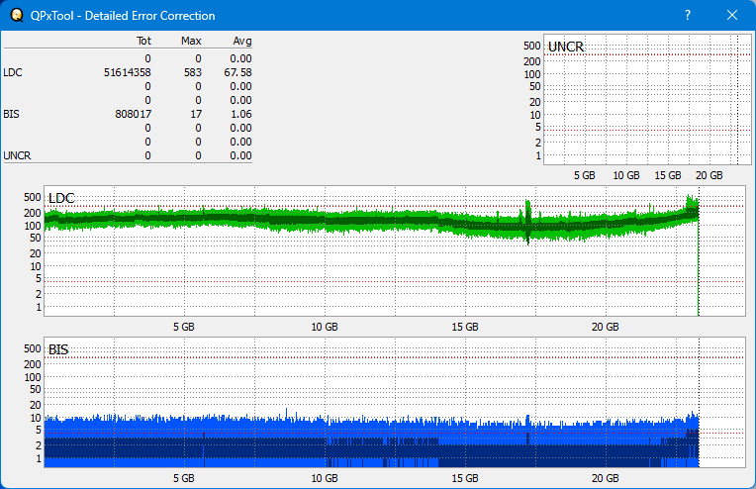
Task: Click the 10 GB label under LDC graph
Action: [325, 327]
